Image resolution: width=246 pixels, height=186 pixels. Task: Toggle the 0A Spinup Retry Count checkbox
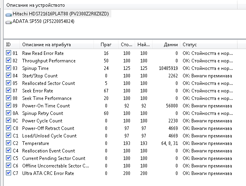point(8,113)
